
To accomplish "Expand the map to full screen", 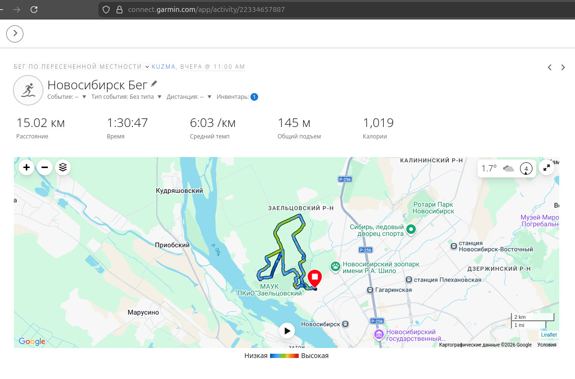I will pos(546,168).
